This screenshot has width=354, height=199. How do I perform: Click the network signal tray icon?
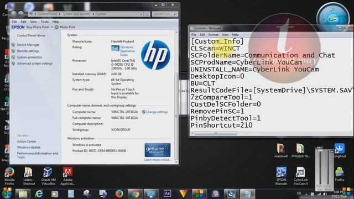(x=319, y=194)
